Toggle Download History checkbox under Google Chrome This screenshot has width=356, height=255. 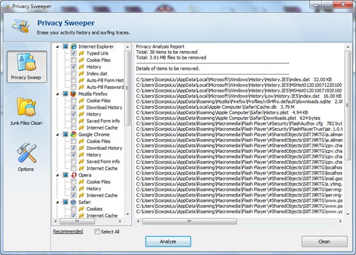[74, 148]
